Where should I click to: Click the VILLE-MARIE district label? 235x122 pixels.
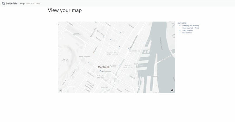(101, 77)
